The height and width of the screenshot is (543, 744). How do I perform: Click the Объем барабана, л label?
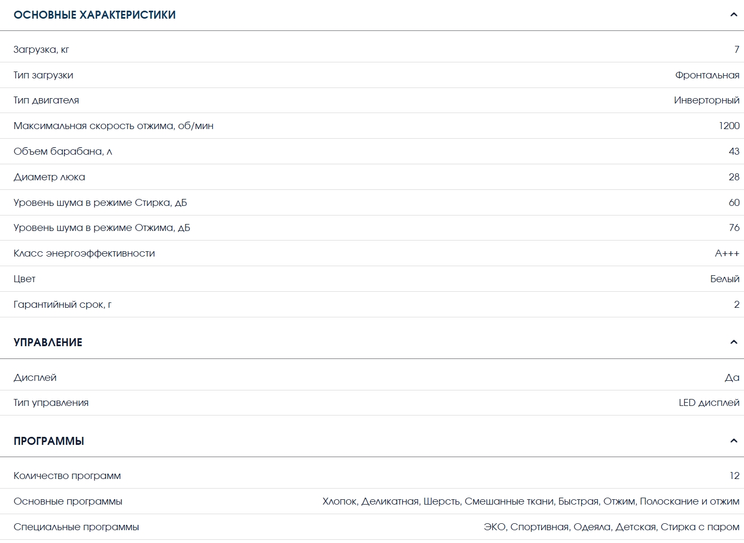point(62,151)
